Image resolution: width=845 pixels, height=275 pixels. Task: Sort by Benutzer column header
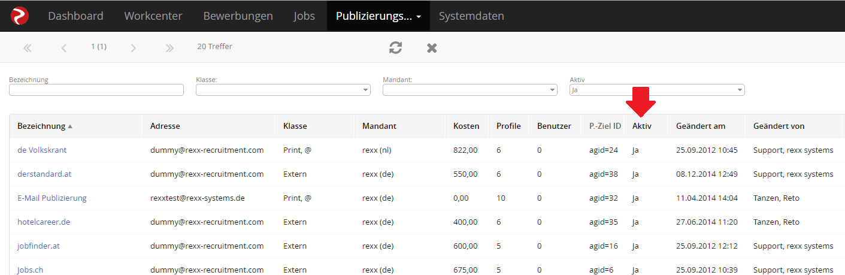pyautogui.click(x=554, y=126)
